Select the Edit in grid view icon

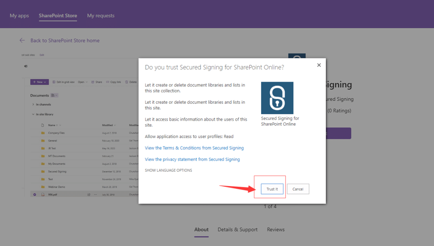(x=54, y=82)
